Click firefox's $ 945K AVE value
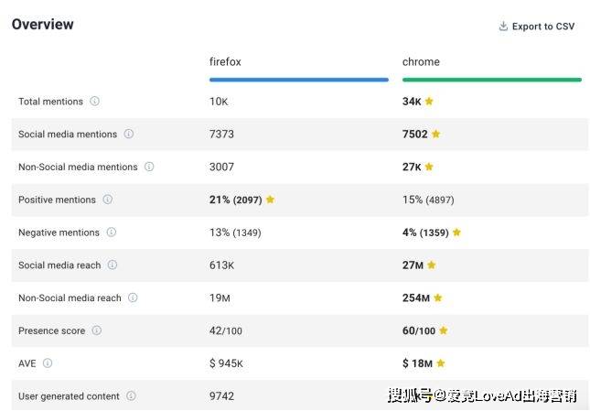Image resolution: width=590 pixels, height=411 pixels. click(x=226, y=363)
